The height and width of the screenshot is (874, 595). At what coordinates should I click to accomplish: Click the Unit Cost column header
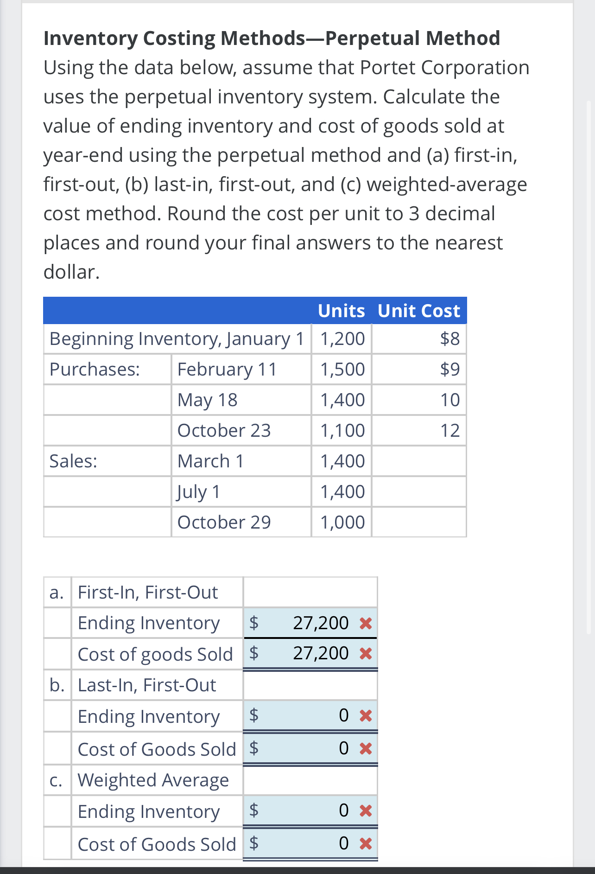point(418,311)
